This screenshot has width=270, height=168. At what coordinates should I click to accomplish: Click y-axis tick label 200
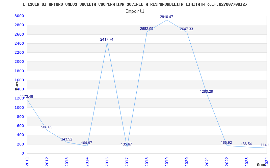(21, 144)
